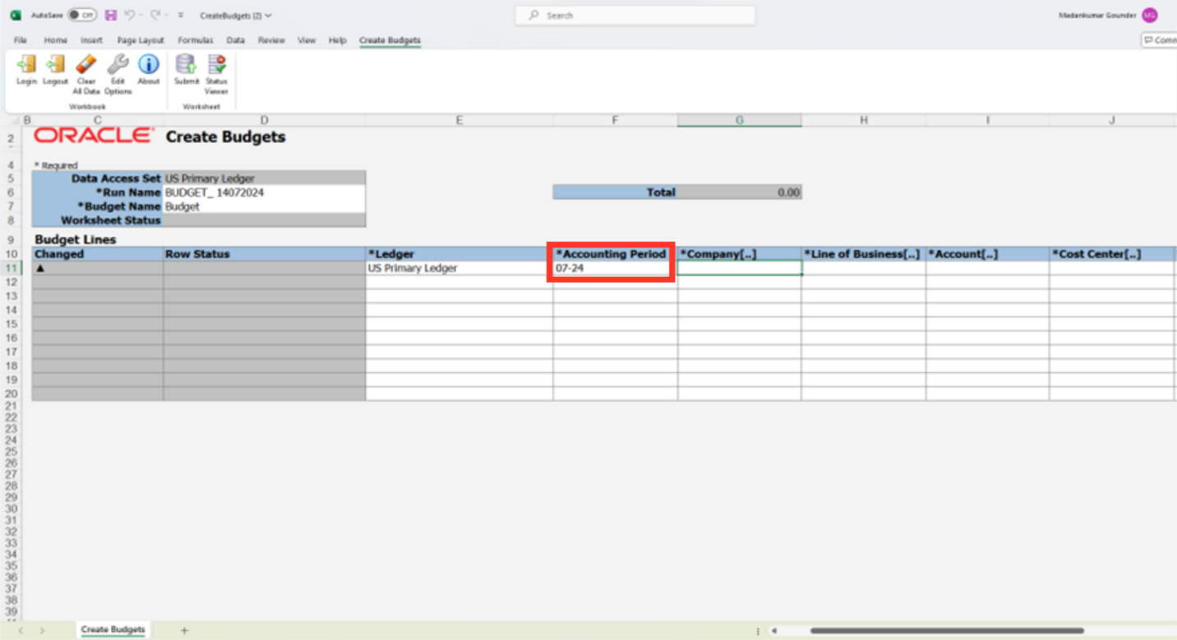The image size is (1177, 640).
Task: Switch to the Help tab
Action: [337, 40]
